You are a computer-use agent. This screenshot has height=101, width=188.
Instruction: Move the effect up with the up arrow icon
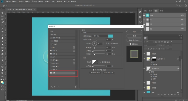pos(55,87)
